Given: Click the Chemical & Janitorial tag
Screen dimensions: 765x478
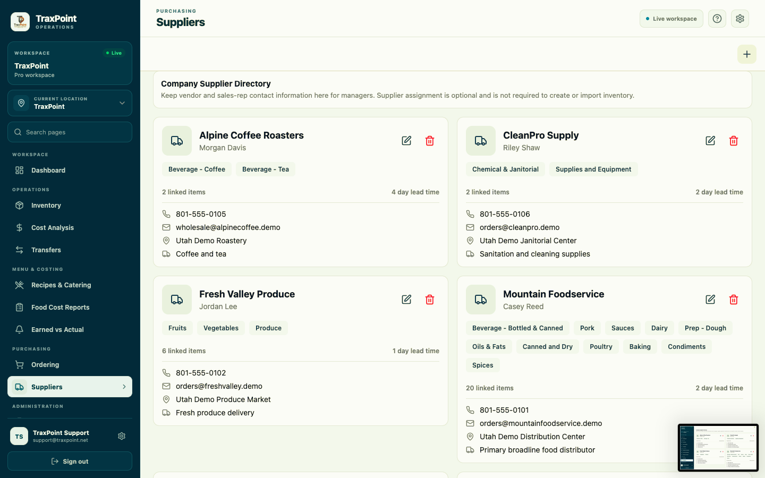Looking at the screenshot, I should (x=505, y=169).
